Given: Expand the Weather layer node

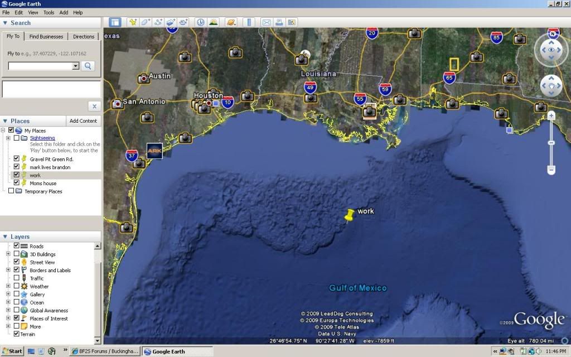Looking at the screenshot, I should click(8, 286).
